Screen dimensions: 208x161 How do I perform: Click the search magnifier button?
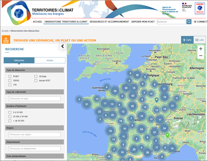[189, 22]
